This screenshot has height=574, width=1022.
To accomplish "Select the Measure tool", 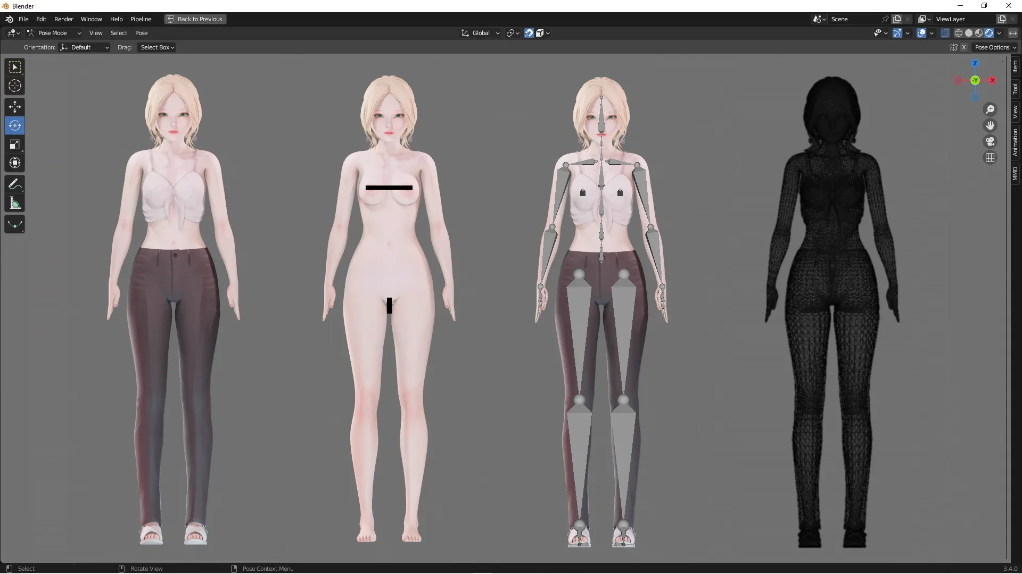I will pos(14,202).
